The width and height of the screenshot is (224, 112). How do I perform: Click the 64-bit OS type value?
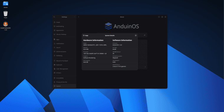tap(114, 49)
